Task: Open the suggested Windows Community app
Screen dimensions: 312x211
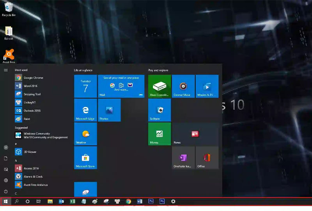Action: 42,136
